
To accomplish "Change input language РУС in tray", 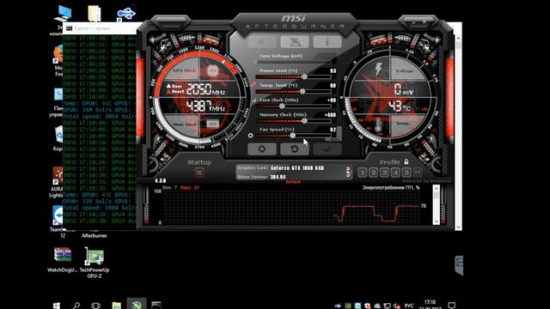I will (x=409, y=306).
